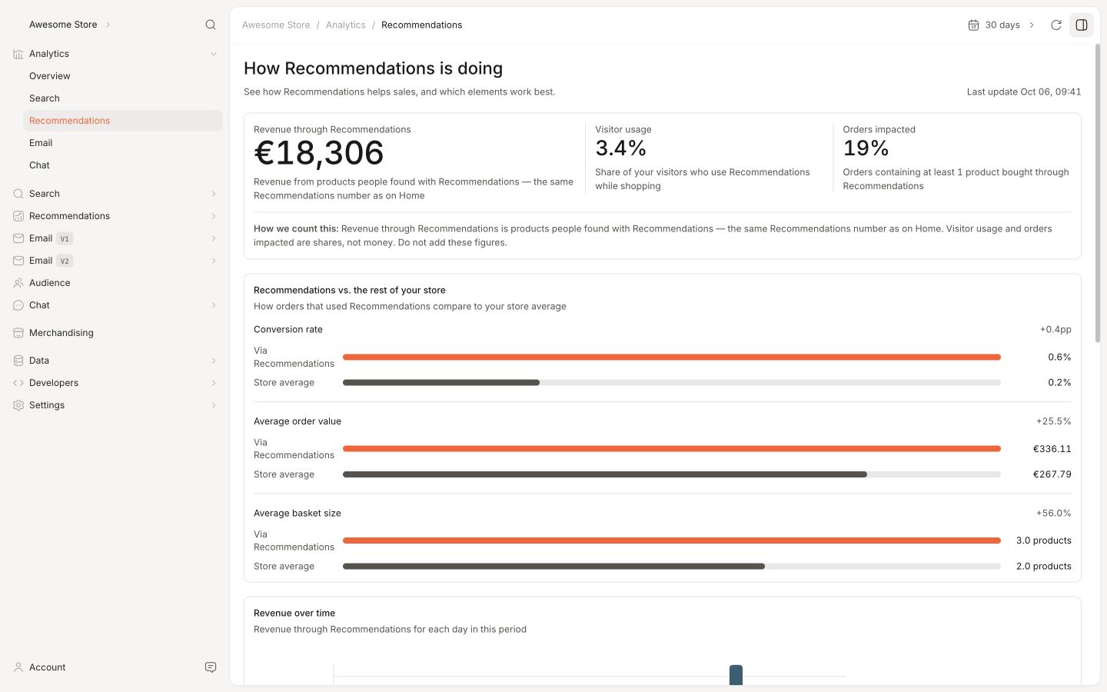Screen dimensions: 1107x692
Task: Open the 30 days date range selector
Action: (1002, 25)
